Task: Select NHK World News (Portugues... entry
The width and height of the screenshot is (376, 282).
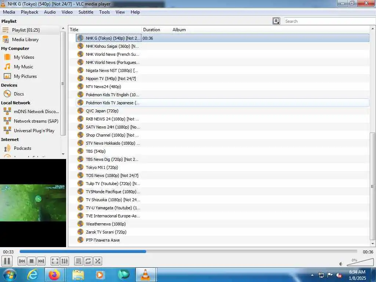Action: coord(223,62)
